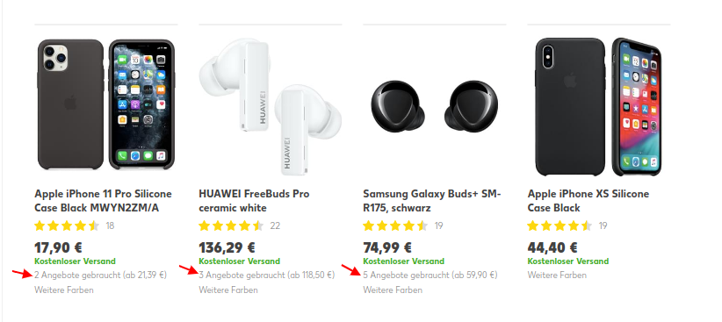Viewport: 722px width, 322px height.
Task: Open the iPhone XS Silicone Case image
Action: (x=599, y=107)
